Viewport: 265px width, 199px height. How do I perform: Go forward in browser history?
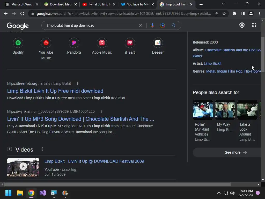14,13
